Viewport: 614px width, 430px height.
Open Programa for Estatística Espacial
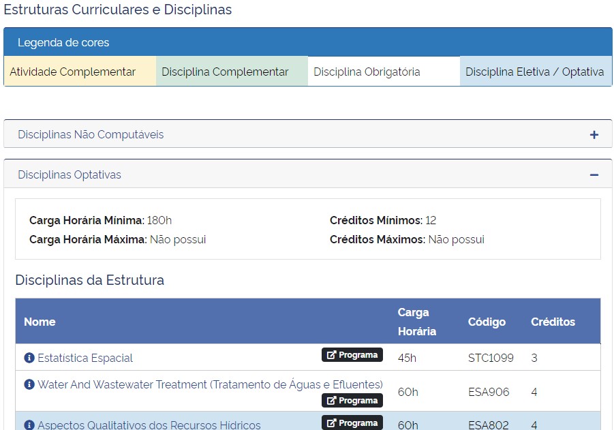(x=352, y=355)
